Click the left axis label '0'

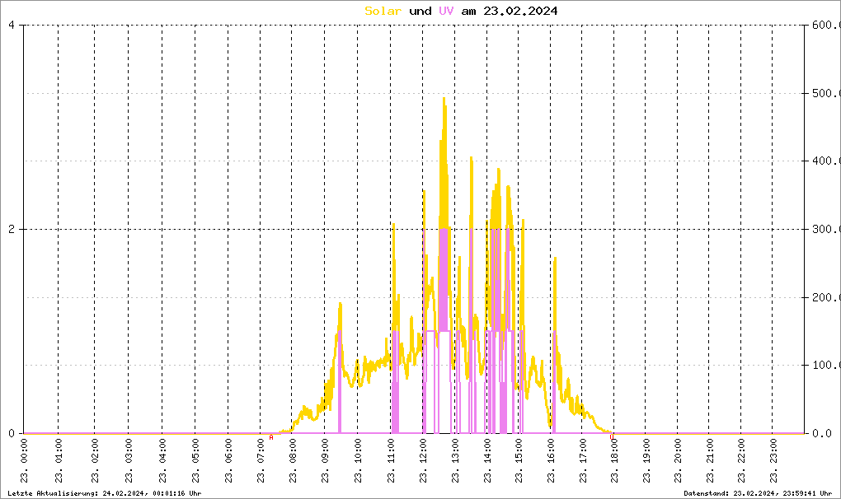tap(12, 433)
